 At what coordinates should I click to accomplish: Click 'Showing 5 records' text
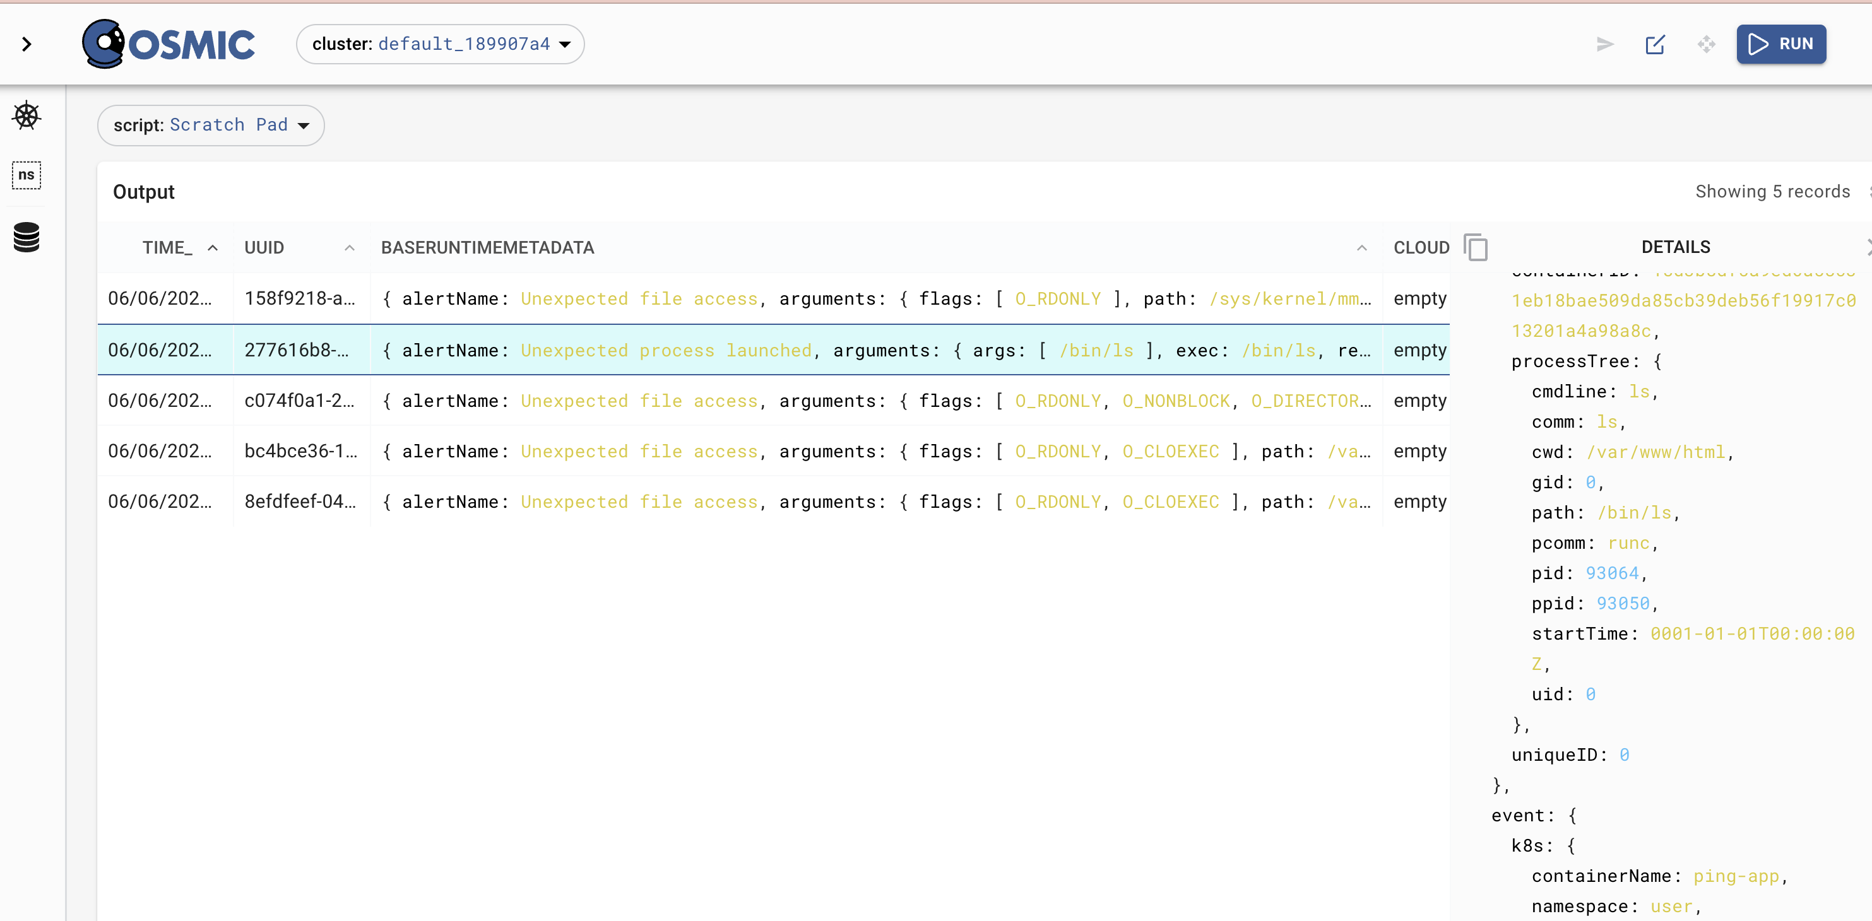[x=1772, y=192]
